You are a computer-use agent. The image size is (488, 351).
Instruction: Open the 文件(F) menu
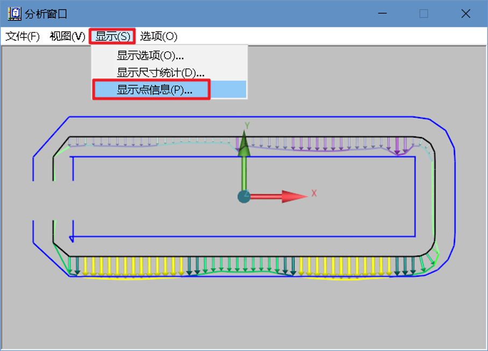23,37
